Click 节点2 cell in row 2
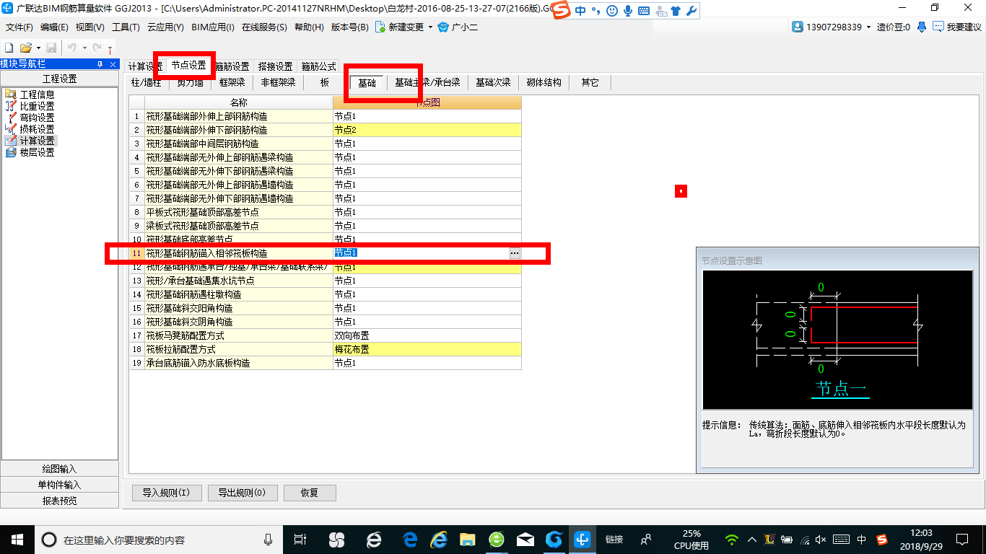 pyautogui.click(x=427, y=130)
